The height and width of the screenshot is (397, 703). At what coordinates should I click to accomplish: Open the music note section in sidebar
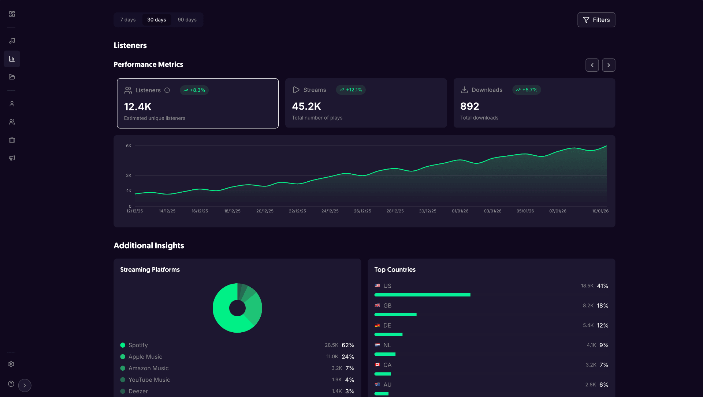pos(12,41)
